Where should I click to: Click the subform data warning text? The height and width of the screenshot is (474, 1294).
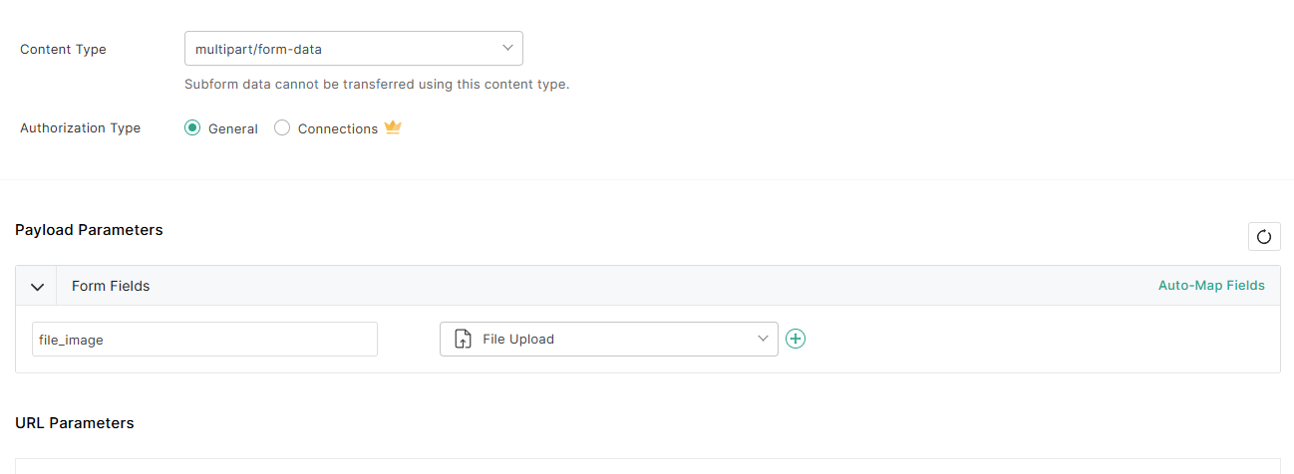[x=377, y=85]
